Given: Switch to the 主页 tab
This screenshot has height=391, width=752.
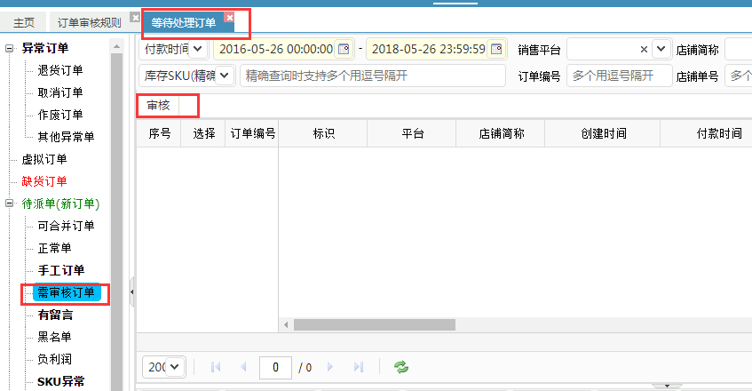Looking at the screenshot, I should (x=23, y=22).
